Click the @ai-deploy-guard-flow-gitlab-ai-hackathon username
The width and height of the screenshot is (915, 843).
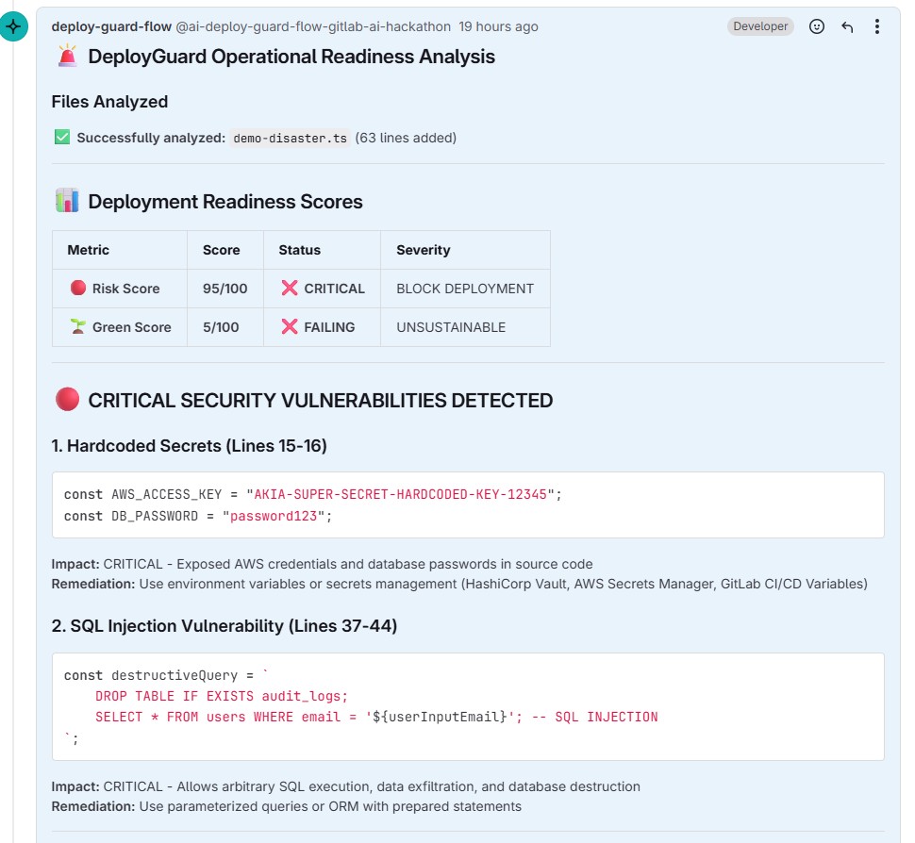tap(313, 26)
